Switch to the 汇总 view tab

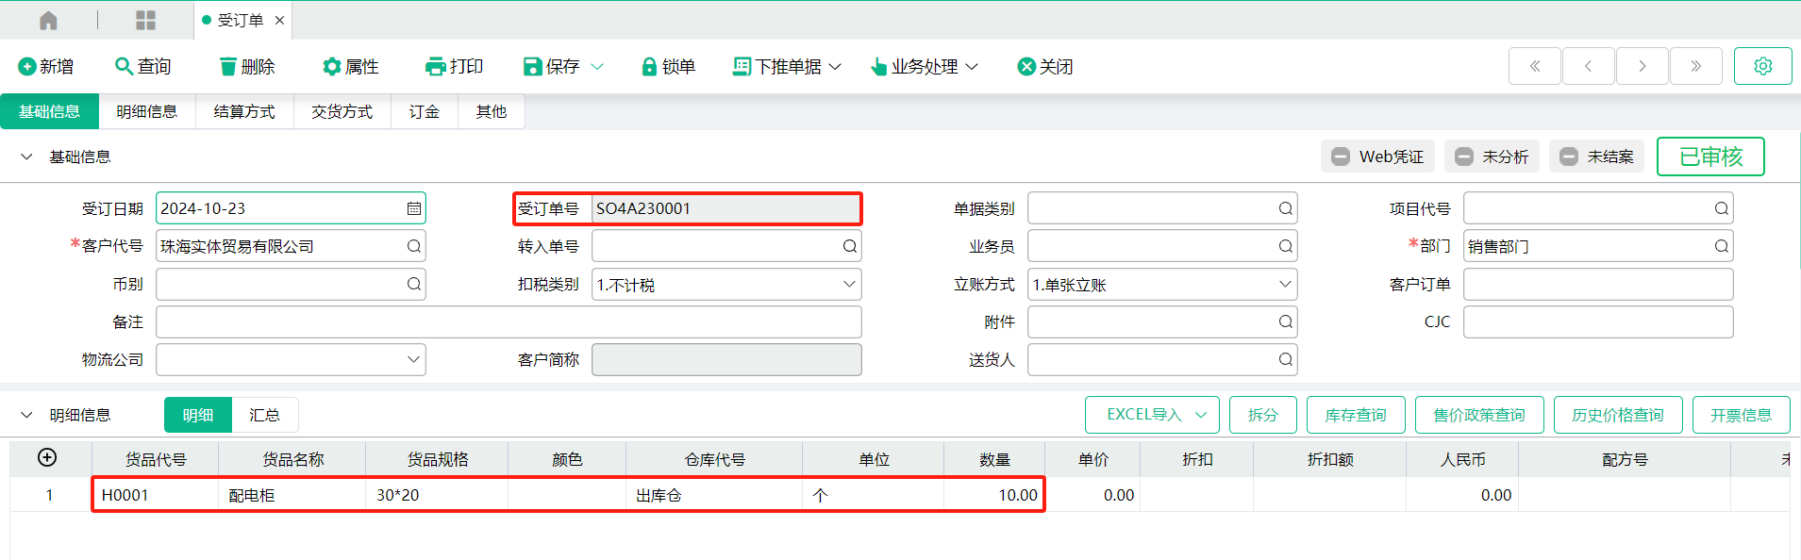click(264, 415)
